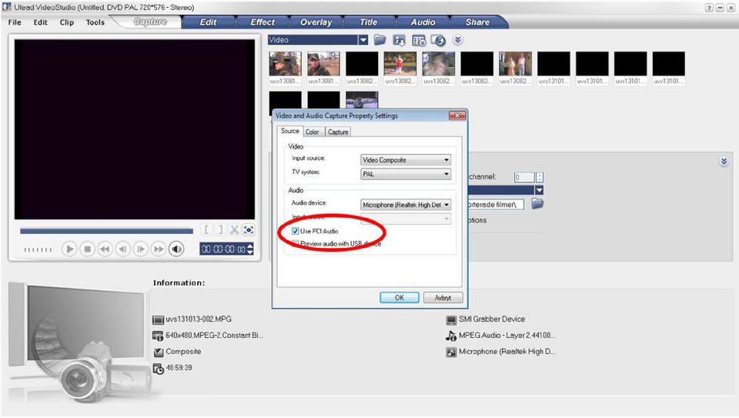Switch to the Capture tab in dialog
Viewport: 739px width, 418px height.
338,132
